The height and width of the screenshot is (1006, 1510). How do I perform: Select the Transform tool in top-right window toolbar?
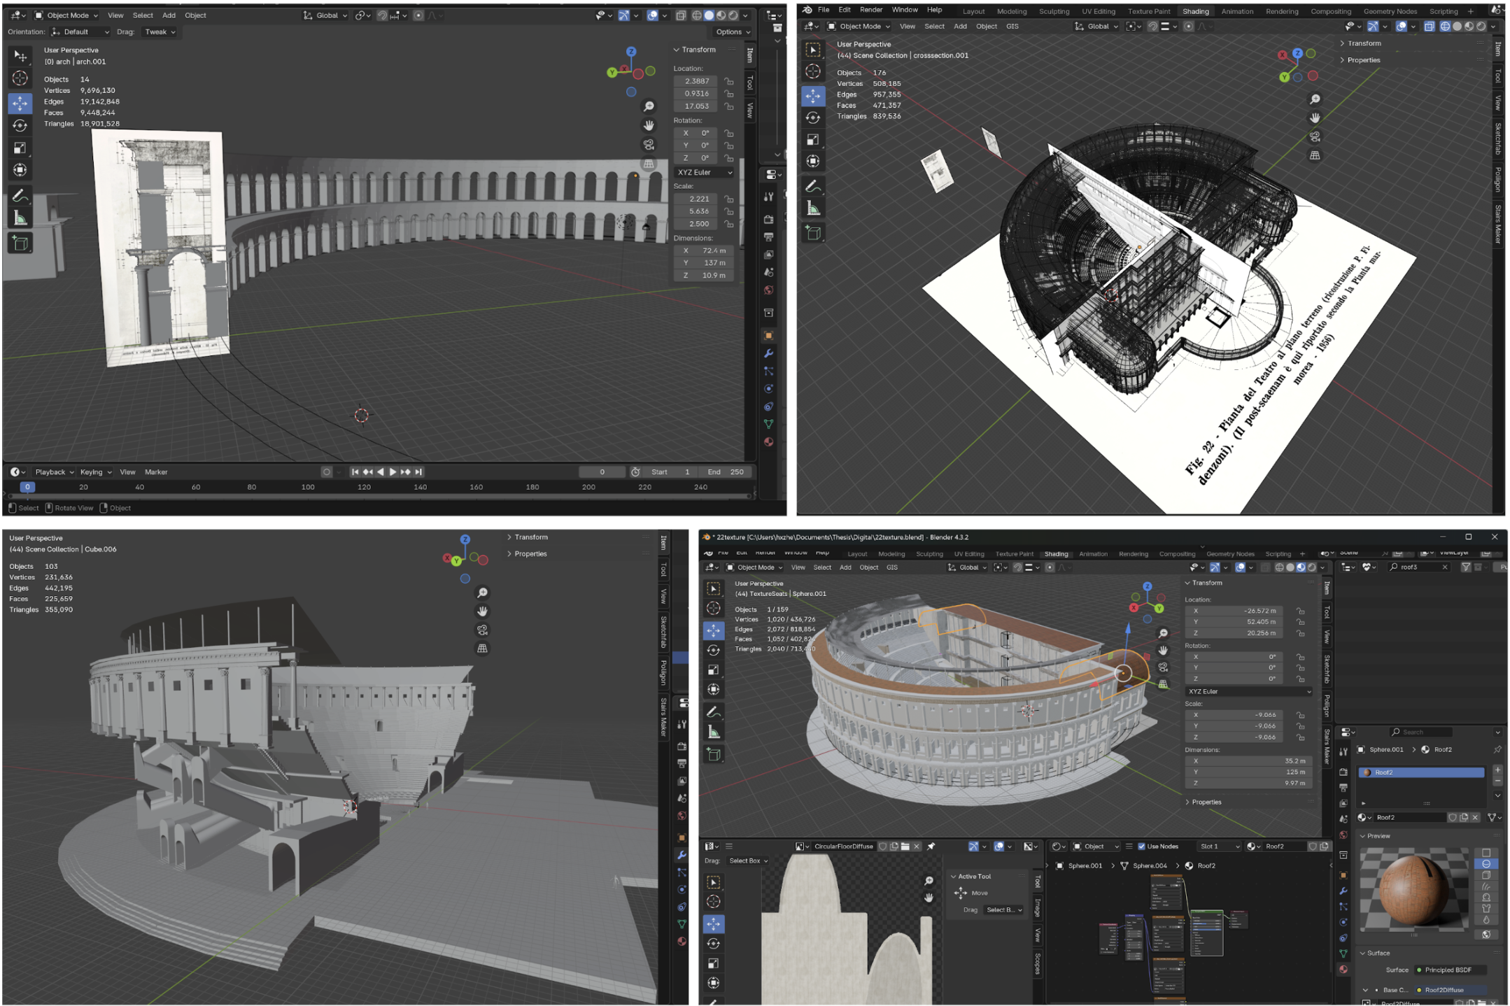[813, 161]
